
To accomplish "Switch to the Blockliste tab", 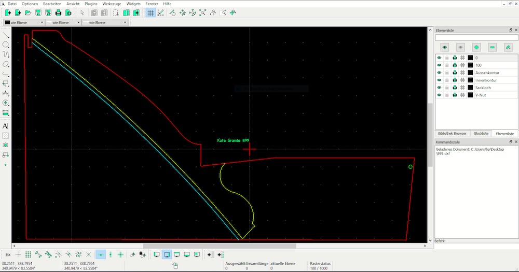I will tap(481, 133).
